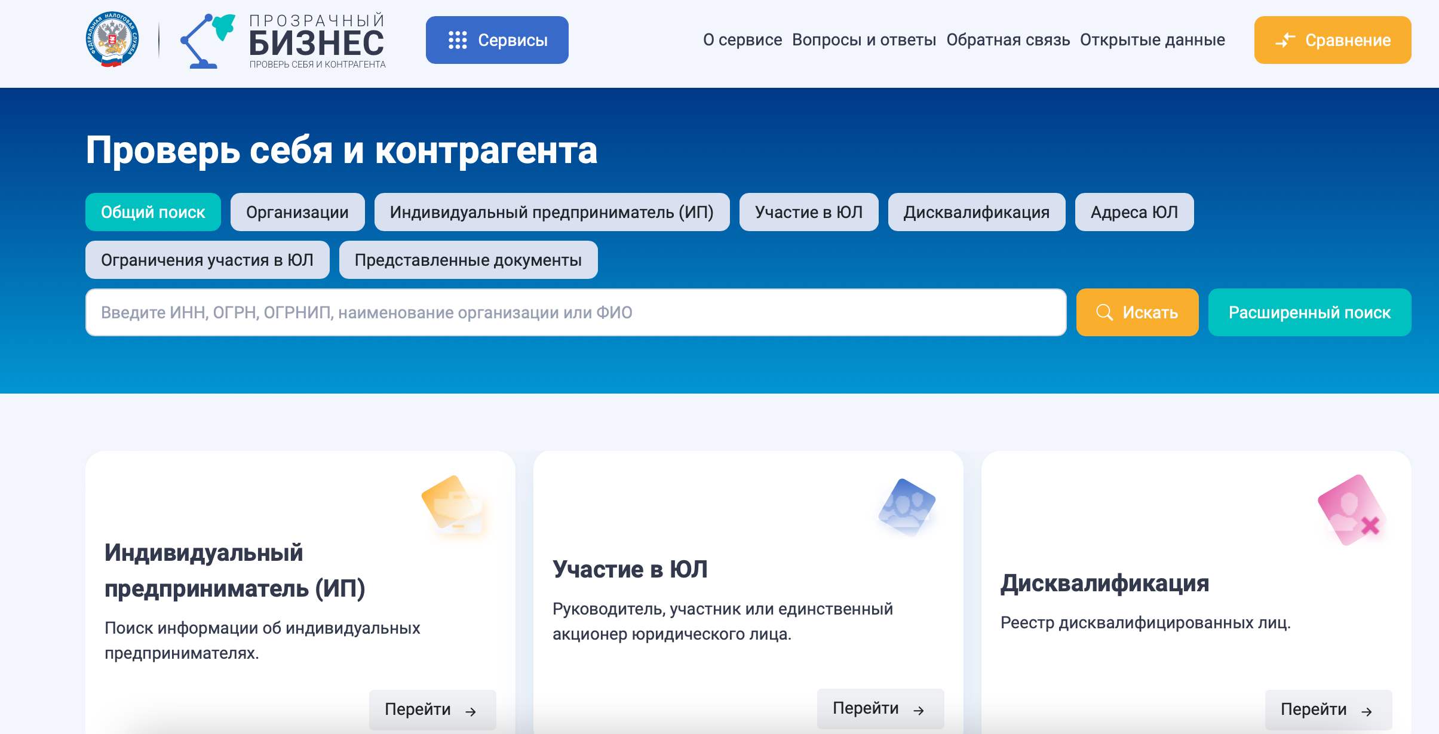The image size is (1439, 734).
Task: Open Расширенный поиск advanced search
Action: click(x=1309, y=312)
